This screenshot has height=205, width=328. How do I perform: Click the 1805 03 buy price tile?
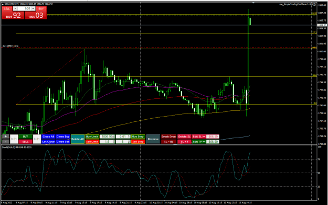pyautogui.click(x=36, y=16)
